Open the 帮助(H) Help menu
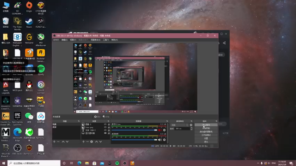The height and width of the screenshot is (166, 296). click(115, 40)
